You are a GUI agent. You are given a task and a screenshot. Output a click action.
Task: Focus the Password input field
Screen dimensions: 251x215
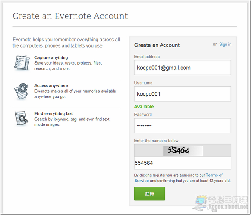pyautogui.click(x=183, y=125)
